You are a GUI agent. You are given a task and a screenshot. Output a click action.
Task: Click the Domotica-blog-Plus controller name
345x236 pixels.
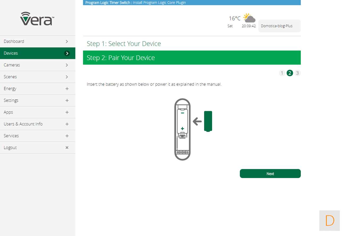coord(277,26)
